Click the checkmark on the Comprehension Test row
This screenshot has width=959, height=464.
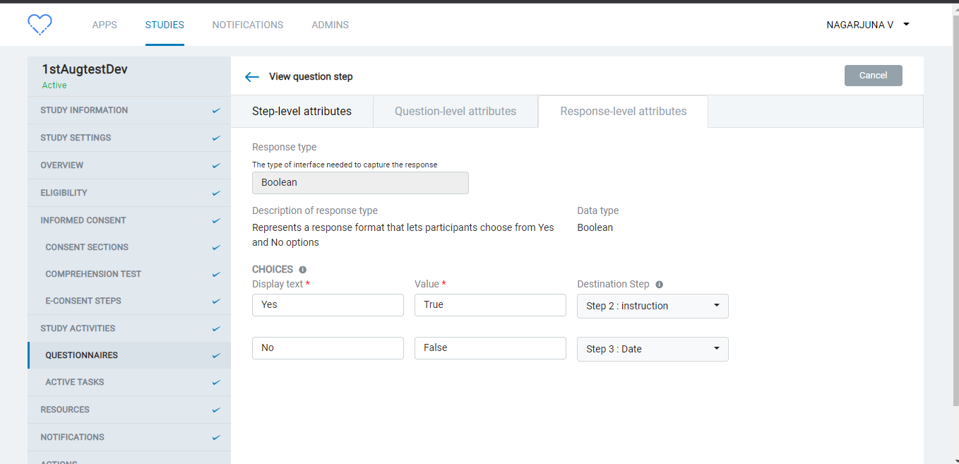tap(216, 275)
